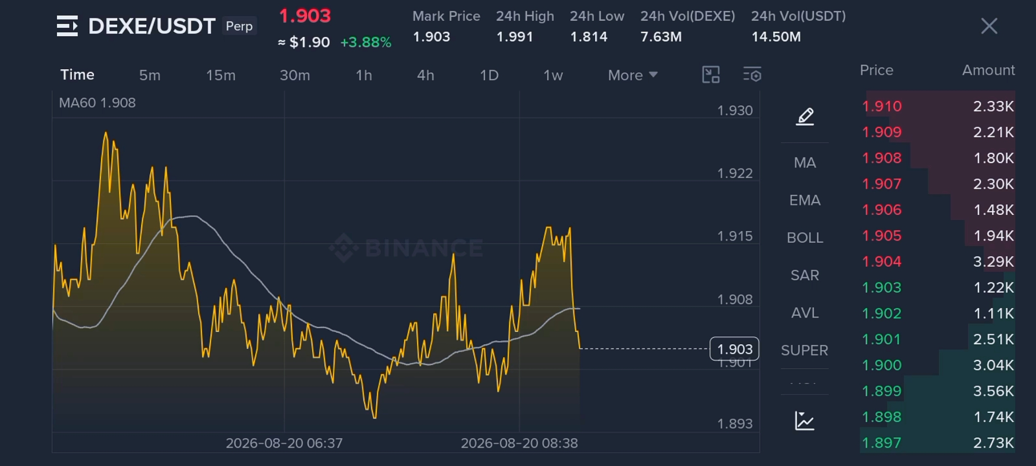Select the drawing pencil tool

pos(805,117)
